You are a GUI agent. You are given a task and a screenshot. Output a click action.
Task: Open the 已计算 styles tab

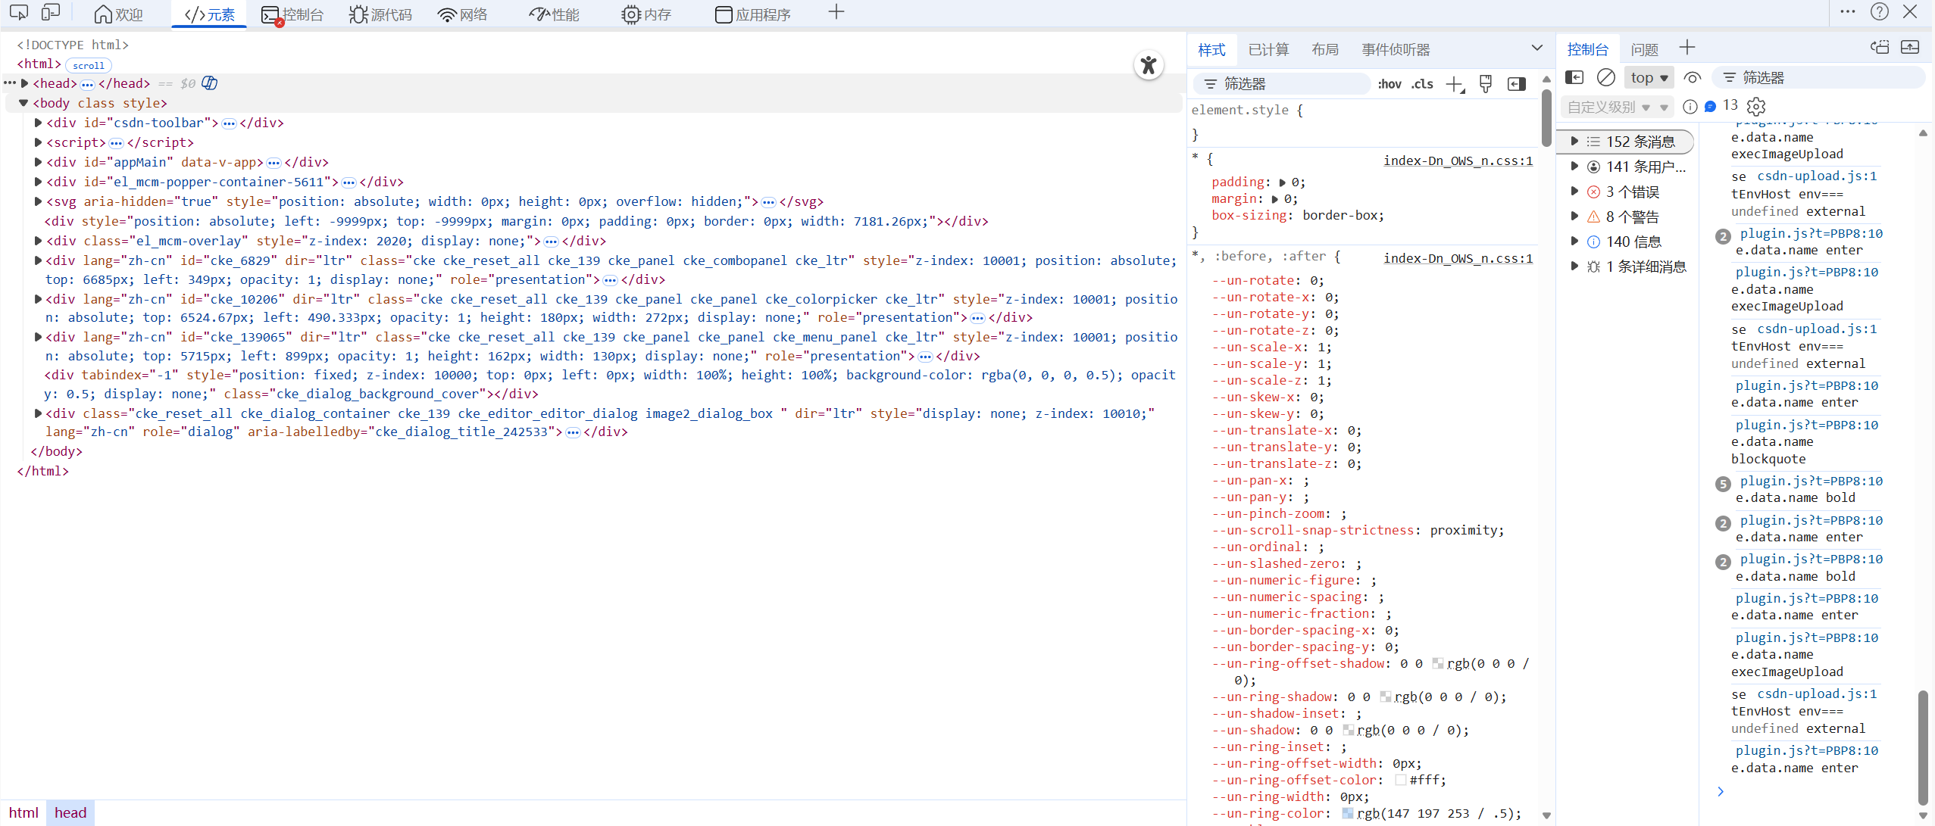(1268, 50)
